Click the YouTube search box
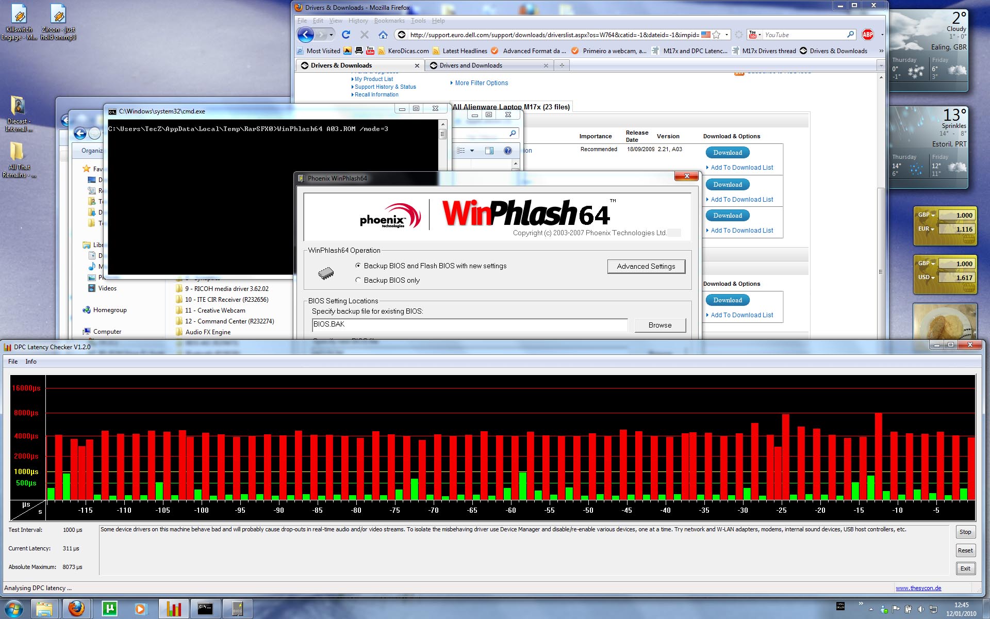990x619 pixels. pos(804,35)
